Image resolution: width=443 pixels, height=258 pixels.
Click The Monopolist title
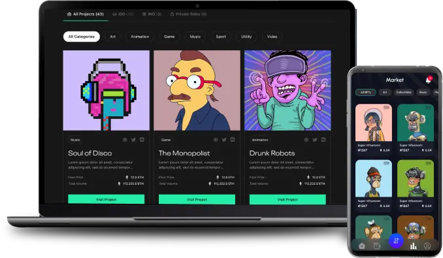(x=184, y=153)
